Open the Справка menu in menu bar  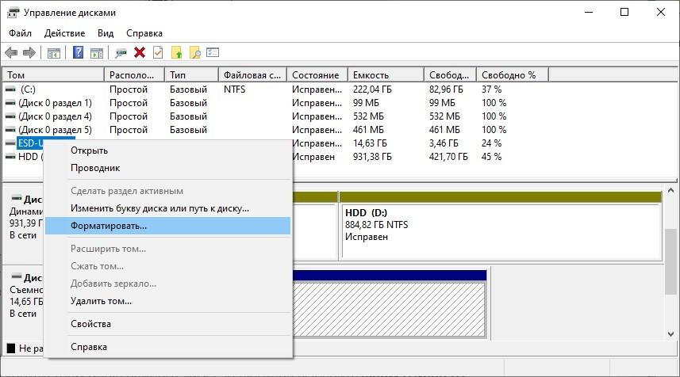point(144,33)
